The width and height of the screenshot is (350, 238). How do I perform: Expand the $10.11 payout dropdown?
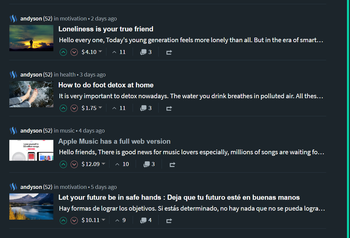click(103, 220)
